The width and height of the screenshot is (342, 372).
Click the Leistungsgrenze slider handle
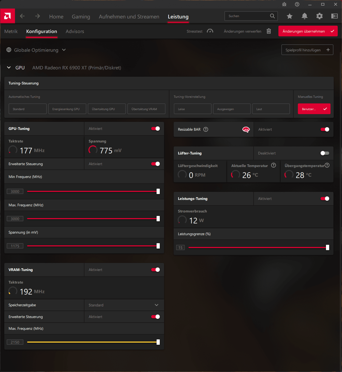[328, 247]
